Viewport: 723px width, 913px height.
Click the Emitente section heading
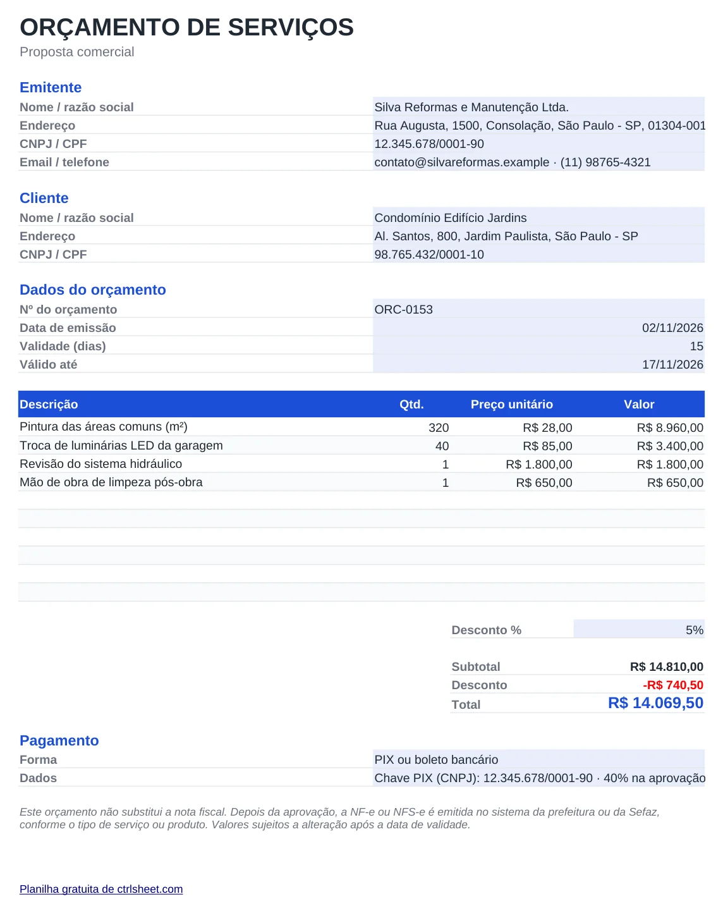[x=51, y=87]
